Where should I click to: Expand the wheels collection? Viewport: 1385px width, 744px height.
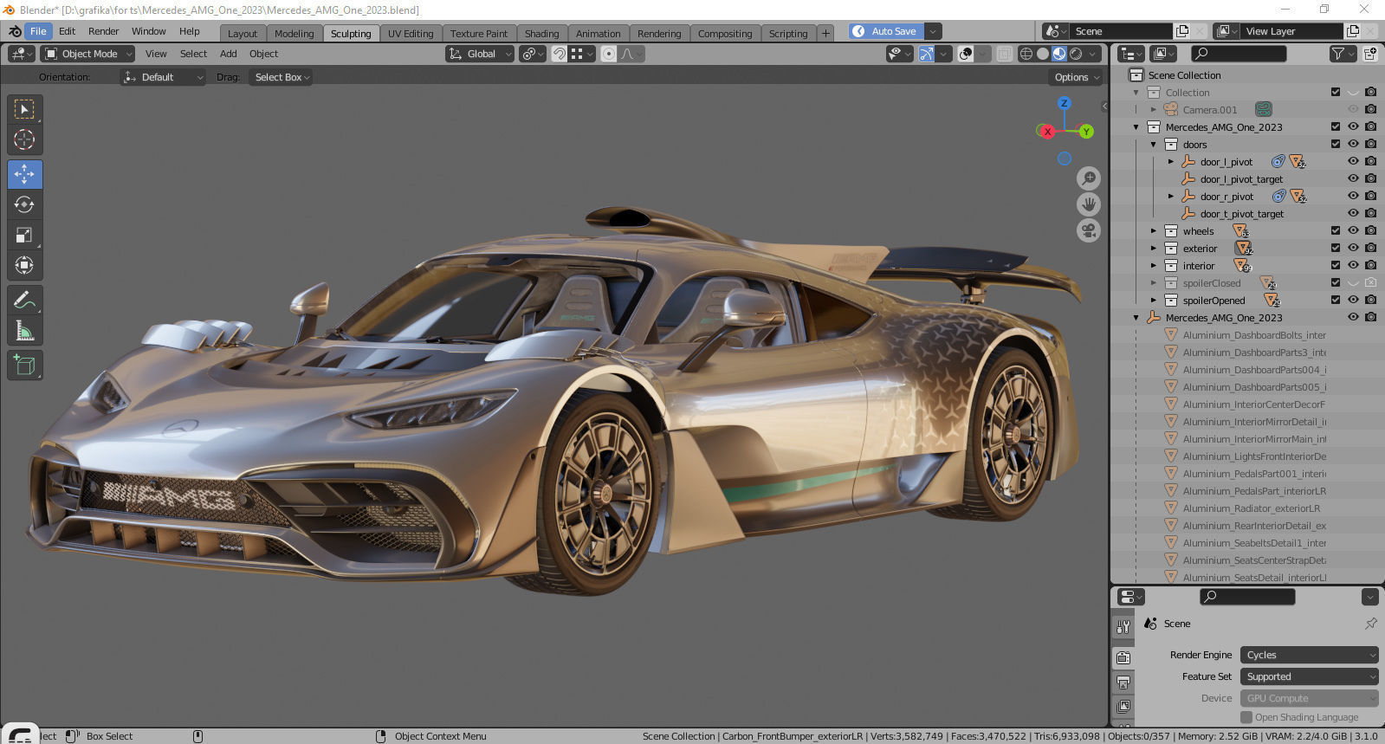click(1154, 230)
